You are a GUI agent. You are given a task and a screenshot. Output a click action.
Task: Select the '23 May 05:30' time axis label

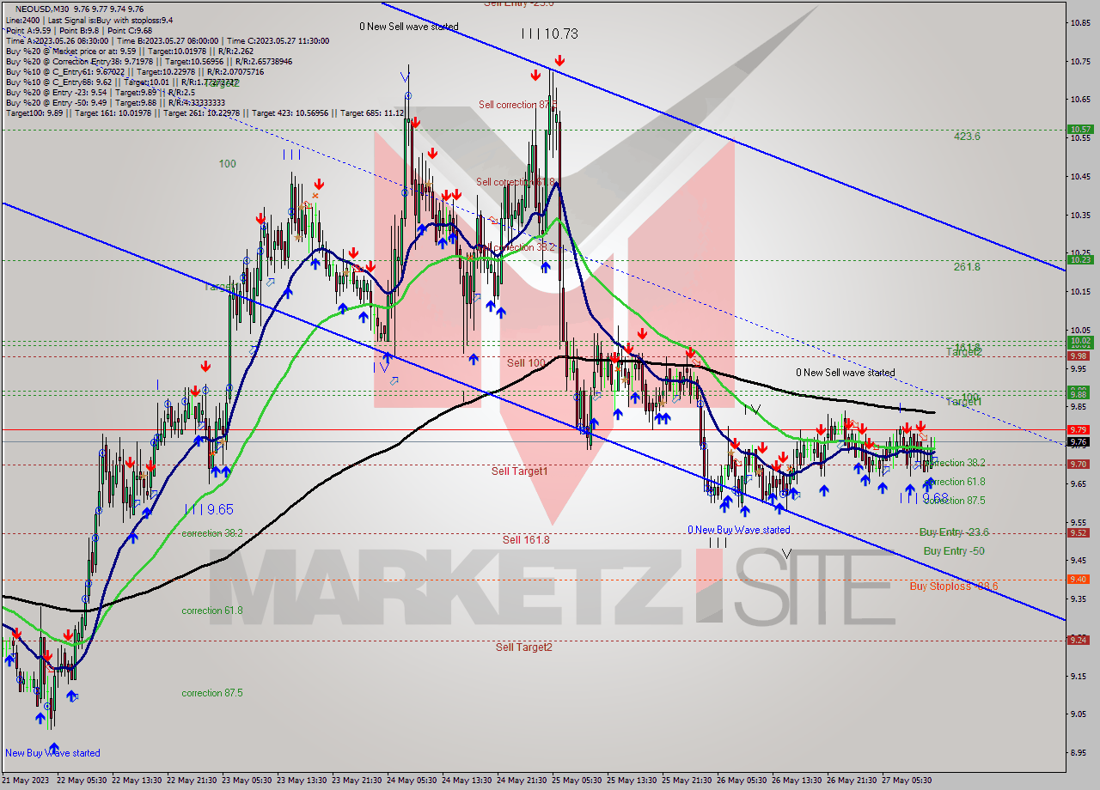[x=248, y=780]
